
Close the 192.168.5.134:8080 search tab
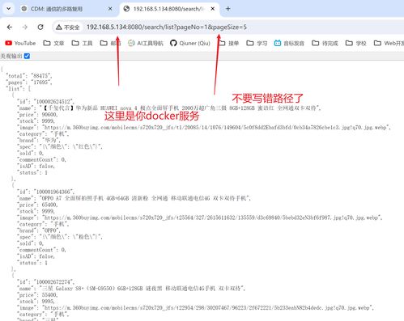(213, 9)
